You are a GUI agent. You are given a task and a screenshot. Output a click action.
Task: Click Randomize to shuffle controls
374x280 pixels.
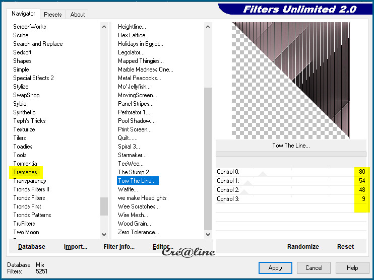tap(303, 247)
